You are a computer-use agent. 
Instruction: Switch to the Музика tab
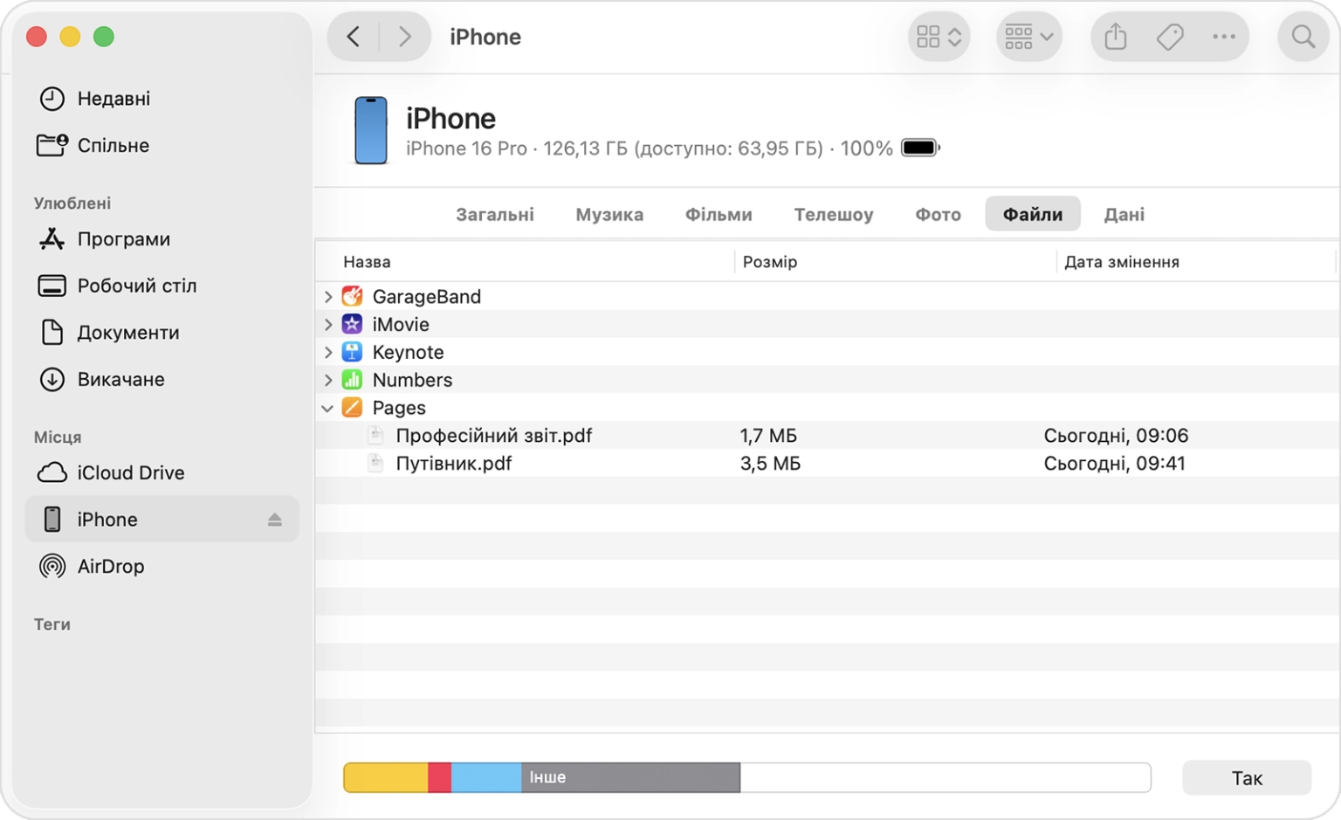click(x=609, y=214)
